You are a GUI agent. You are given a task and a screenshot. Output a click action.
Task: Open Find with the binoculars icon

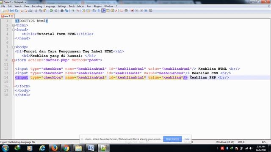62,11
